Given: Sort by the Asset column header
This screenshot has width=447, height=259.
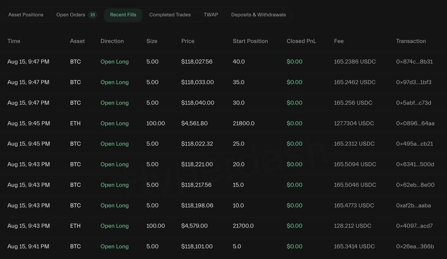Looking at the screenshot, I should (77, 41).
